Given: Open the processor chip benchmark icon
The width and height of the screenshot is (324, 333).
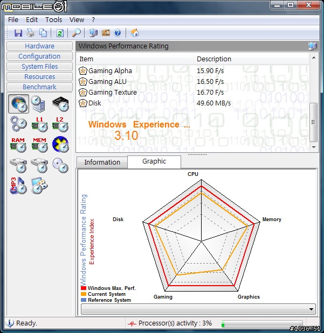Looking at the screenshot, I should [x=60, y=104].
